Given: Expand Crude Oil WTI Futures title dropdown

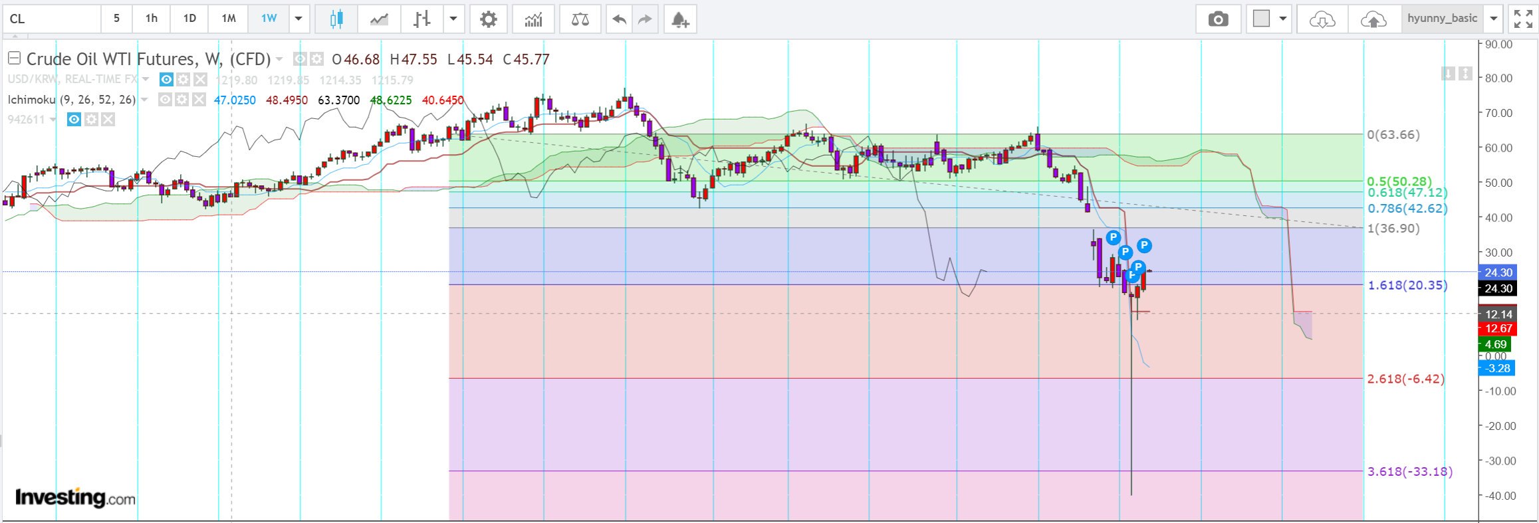Looking at the screenshot, I should 279,59.
